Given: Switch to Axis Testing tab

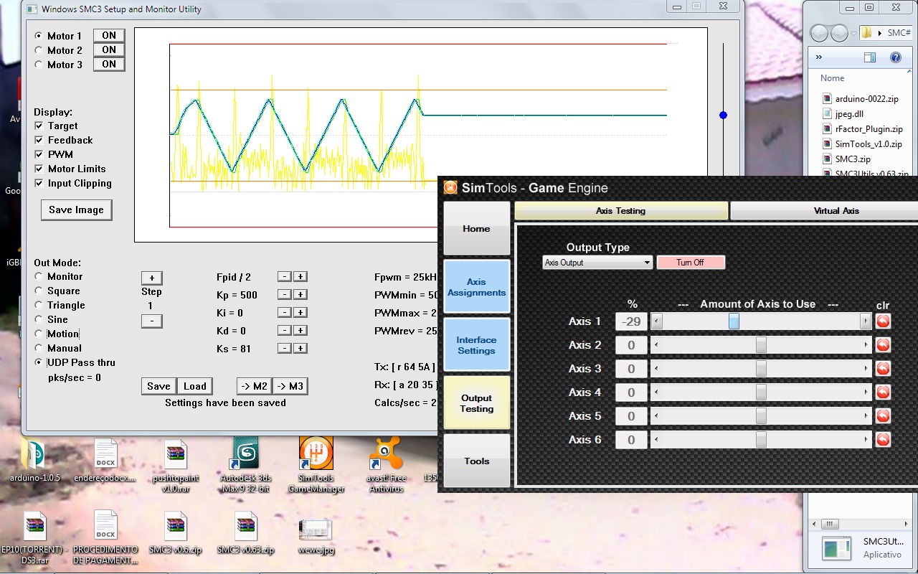Looking at the screenshot, I should pyautogui.click(x=621, y=211).
